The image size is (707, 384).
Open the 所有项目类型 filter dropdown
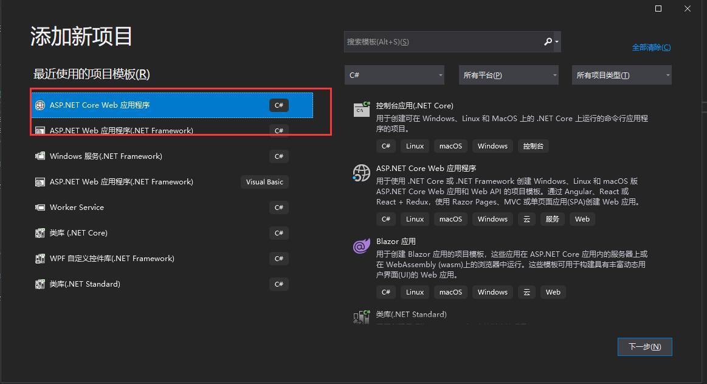point(622,75)
